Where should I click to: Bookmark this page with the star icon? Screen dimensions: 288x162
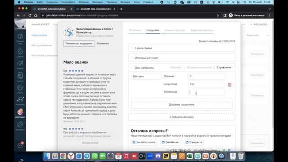pos(218,15)
